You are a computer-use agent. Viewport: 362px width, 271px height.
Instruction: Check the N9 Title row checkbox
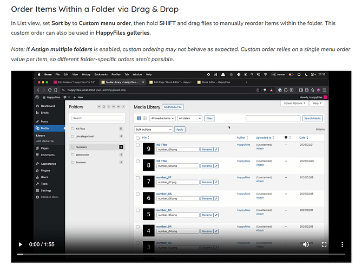138,145
